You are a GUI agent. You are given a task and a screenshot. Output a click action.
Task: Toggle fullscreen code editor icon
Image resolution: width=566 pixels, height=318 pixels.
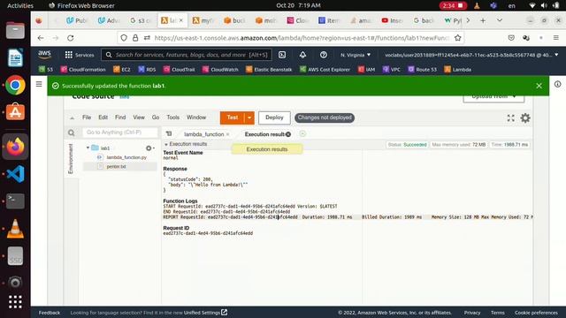[x=510, y=117]
